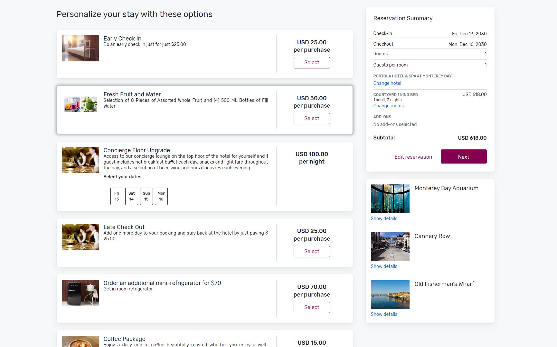Open the Old Fisherman's Wharf image

pos(390,295)
